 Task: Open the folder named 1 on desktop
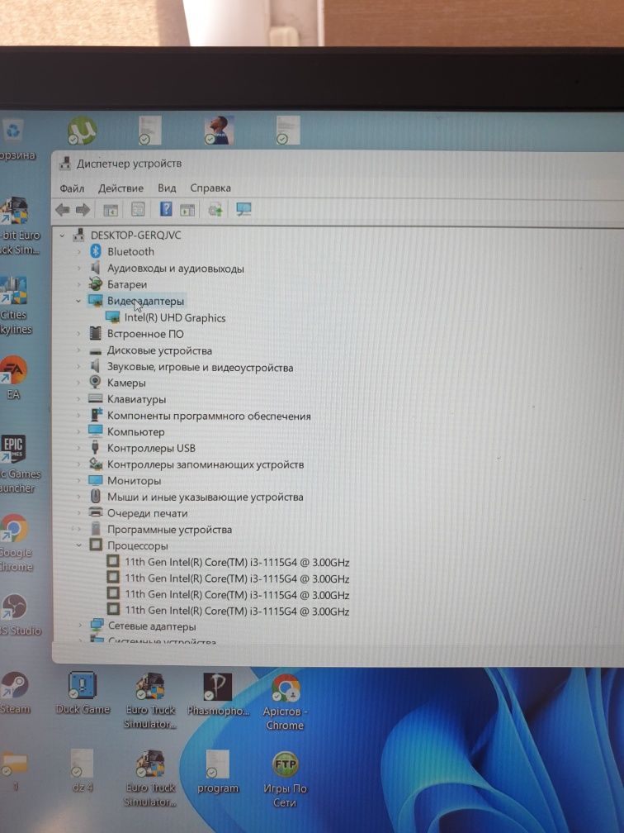click(x=14, y=764)
